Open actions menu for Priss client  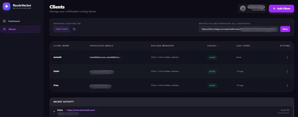point(287,86)
